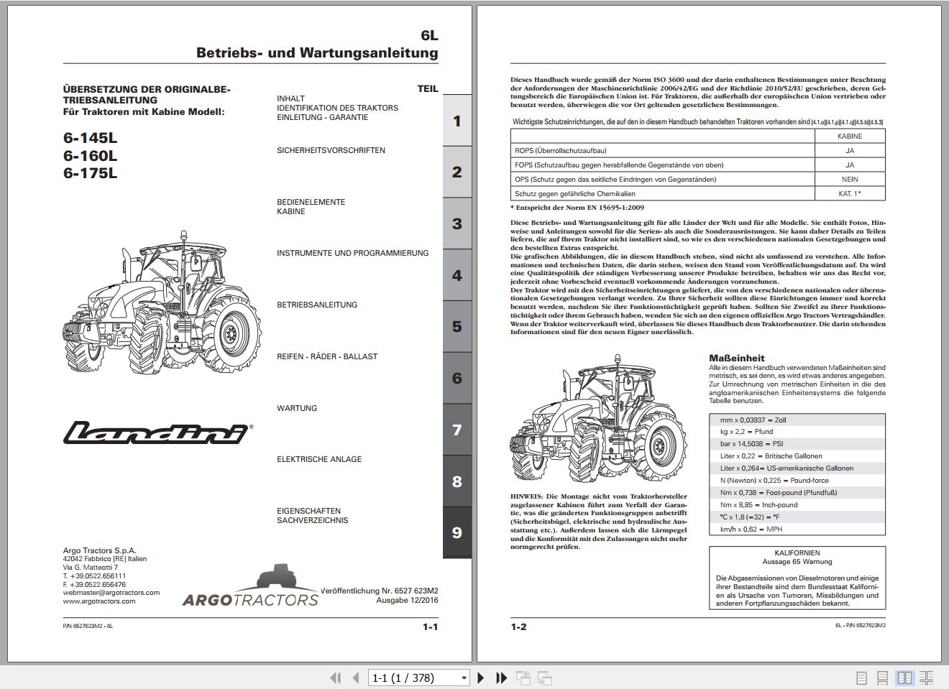The width and height of the screenshot is (949, 689).
Task: Click section tab 2 in the index
Action: 457,172
